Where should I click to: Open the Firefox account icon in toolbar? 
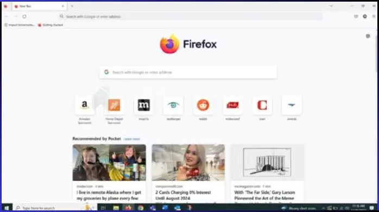[x=365, y=16]
